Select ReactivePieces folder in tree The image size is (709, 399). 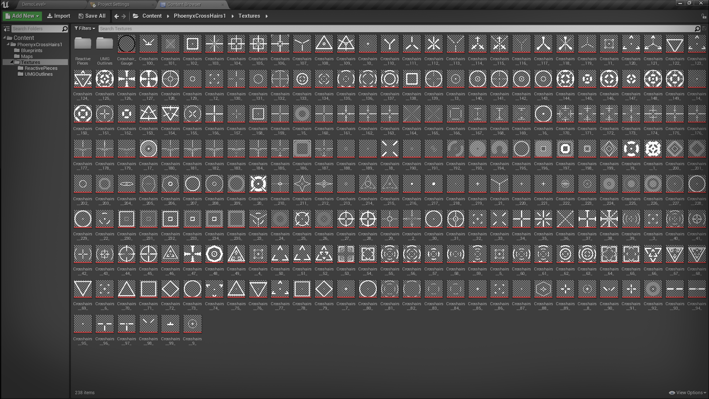(x=41, y=68)
